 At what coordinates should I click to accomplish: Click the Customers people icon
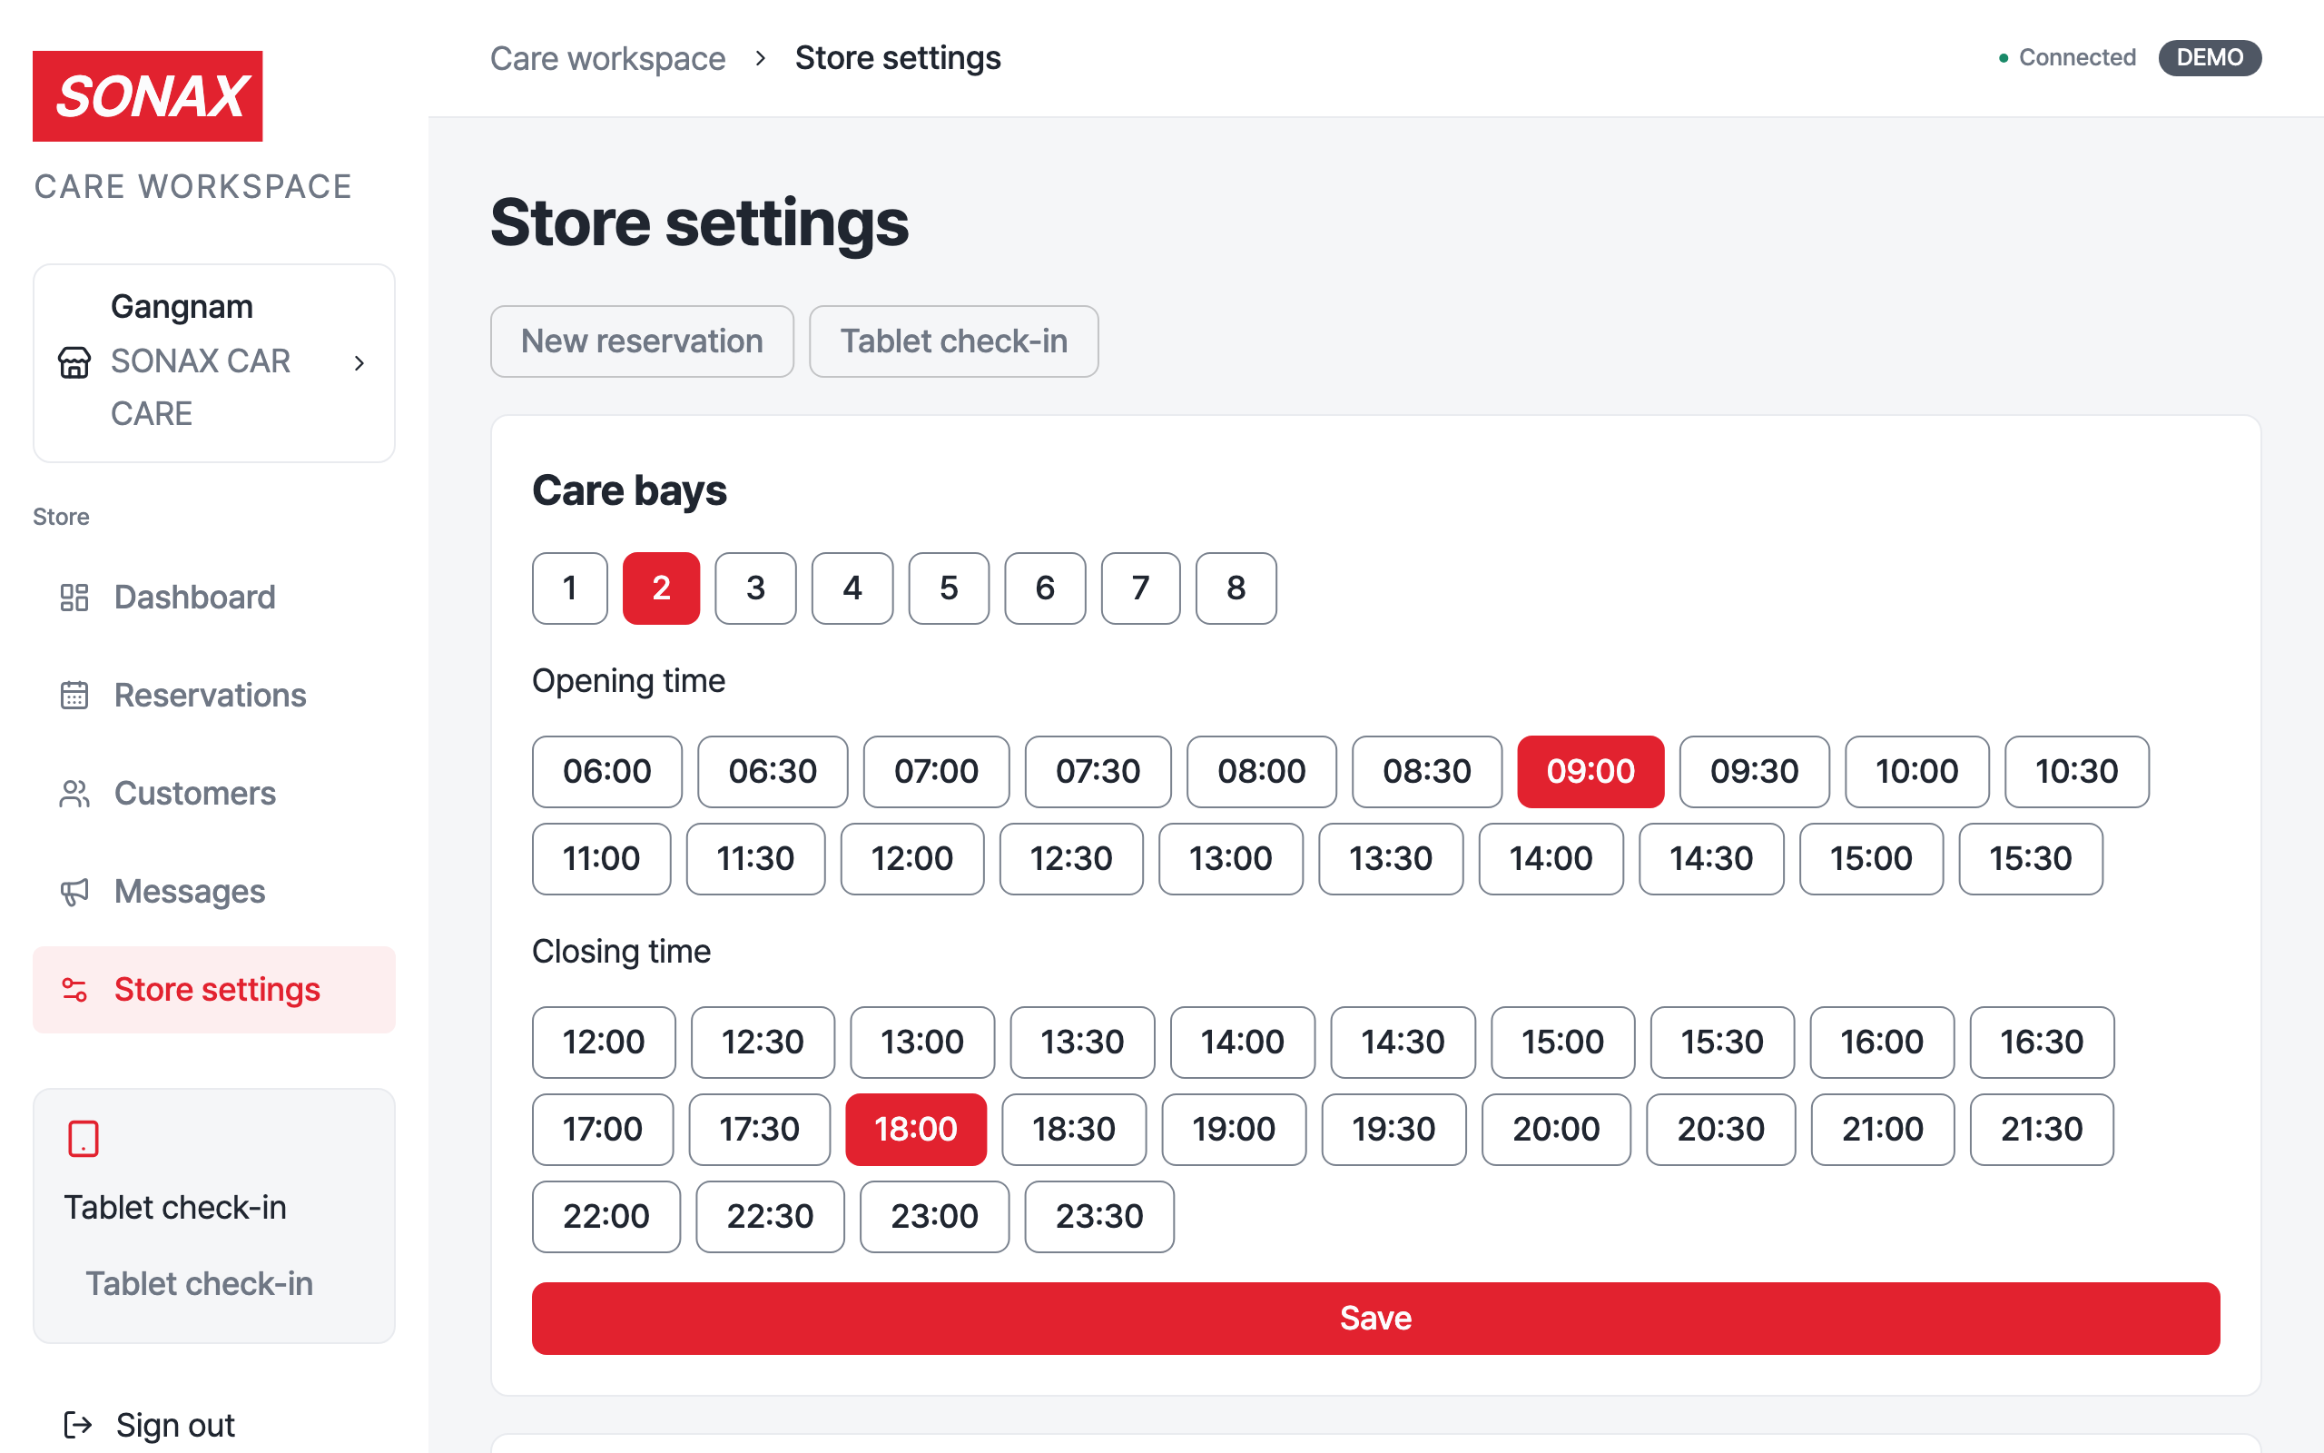[74, 793]
